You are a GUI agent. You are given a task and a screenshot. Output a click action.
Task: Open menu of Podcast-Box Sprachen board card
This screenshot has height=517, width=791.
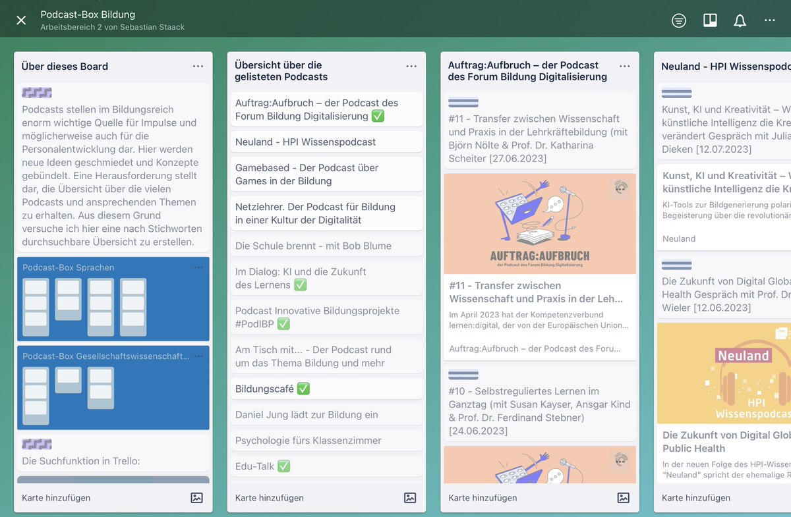(199, 267)
